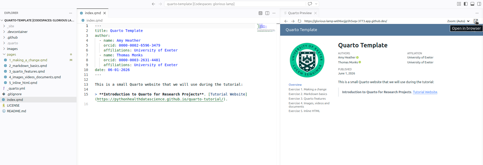Image resolution: width=483 pixels, height=165 pixels.
Task: Go back using the title bar arrow
Action: tap(154, 4)
